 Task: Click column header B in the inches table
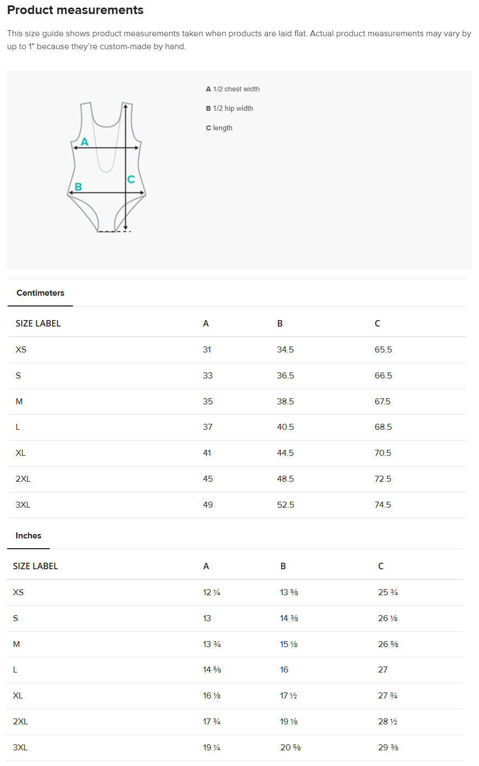point(283,566)
